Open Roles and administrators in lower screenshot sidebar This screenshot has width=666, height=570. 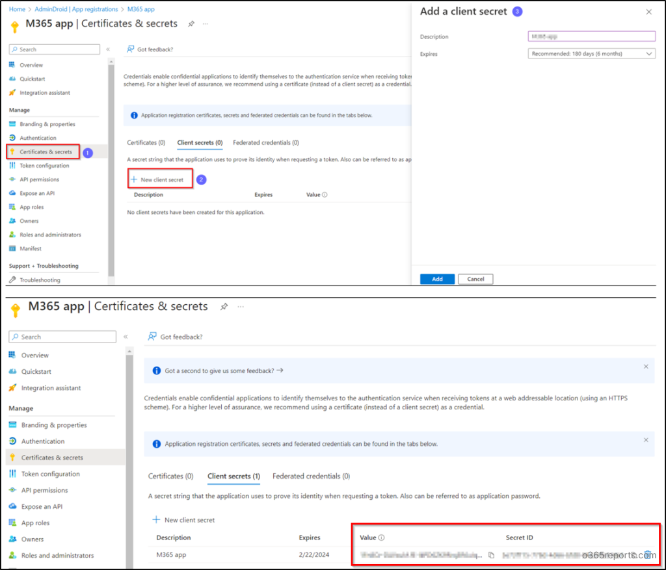coord(51,555)
